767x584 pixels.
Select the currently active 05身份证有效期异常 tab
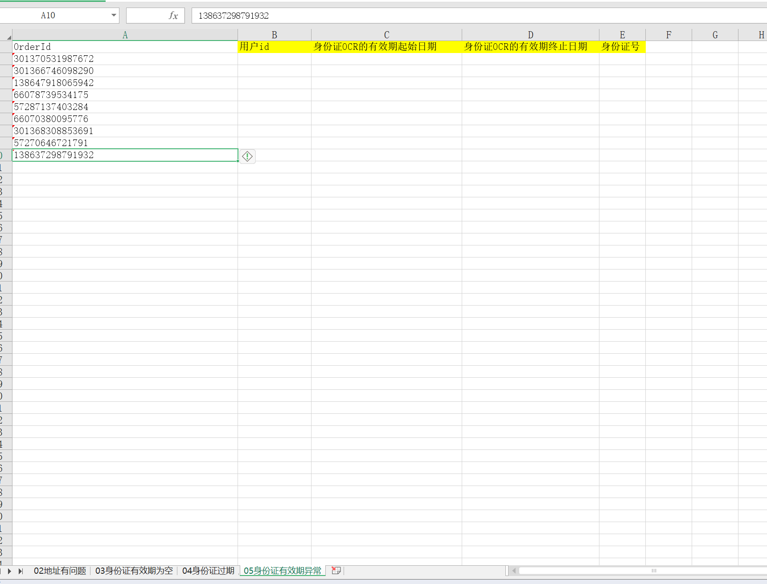pos(283,571)
